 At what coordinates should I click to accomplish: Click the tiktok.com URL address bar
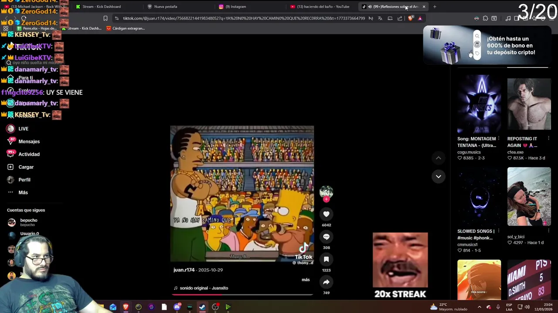[244, 18]
